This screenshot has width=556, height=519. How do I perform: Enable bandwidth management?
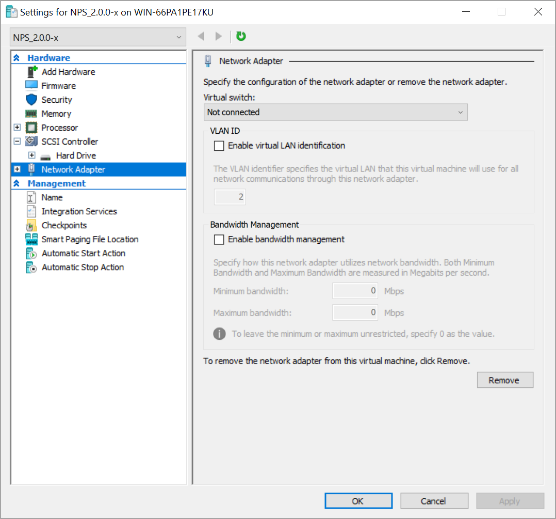219,239
